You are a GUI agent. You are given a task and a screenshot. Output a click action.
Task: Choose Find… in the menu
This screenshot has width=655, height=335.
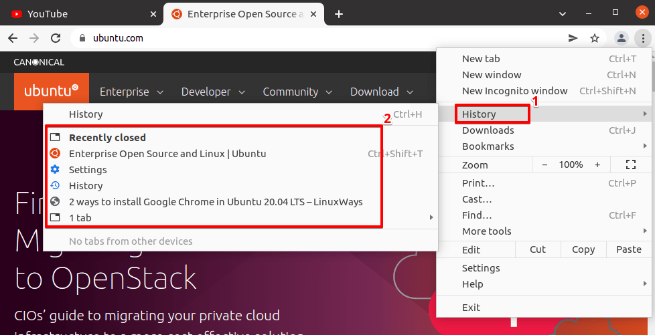(544, 215)
